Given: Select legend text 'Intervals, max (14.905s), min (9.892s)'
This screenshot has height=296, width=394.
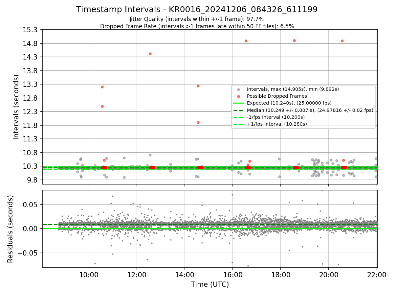Looking at the screenshot, I should [293, 89].
